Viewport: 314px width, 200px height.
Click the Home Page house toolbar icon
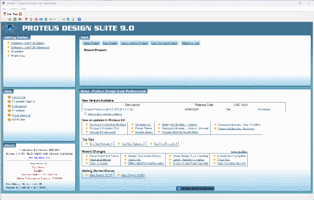[26, 20]
